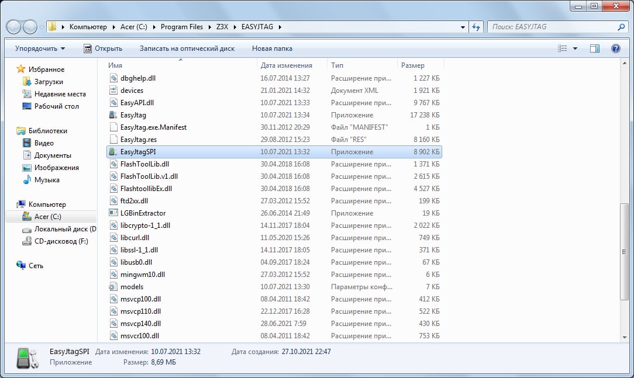Click the Избранное star icon
The width and height of the screenshot is (634, 378).
(x=20, y=69)
